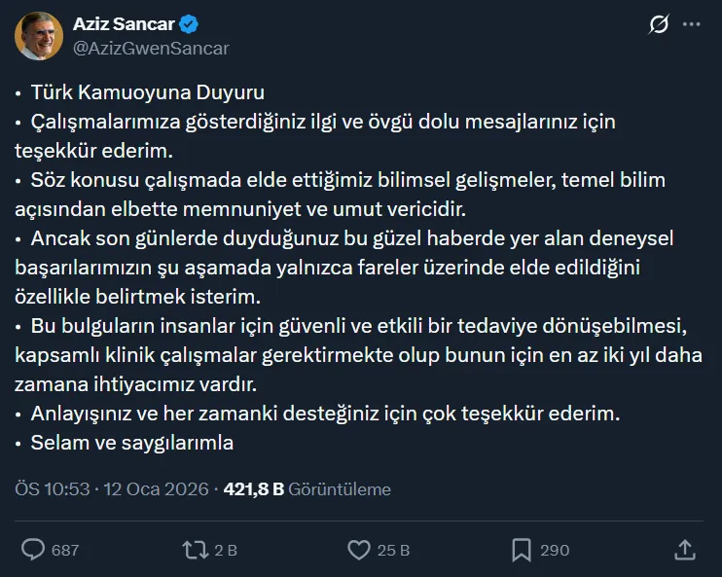Click the reply speech bubble icon
This screenshot has height=577, width=722.
click(33, 550)
